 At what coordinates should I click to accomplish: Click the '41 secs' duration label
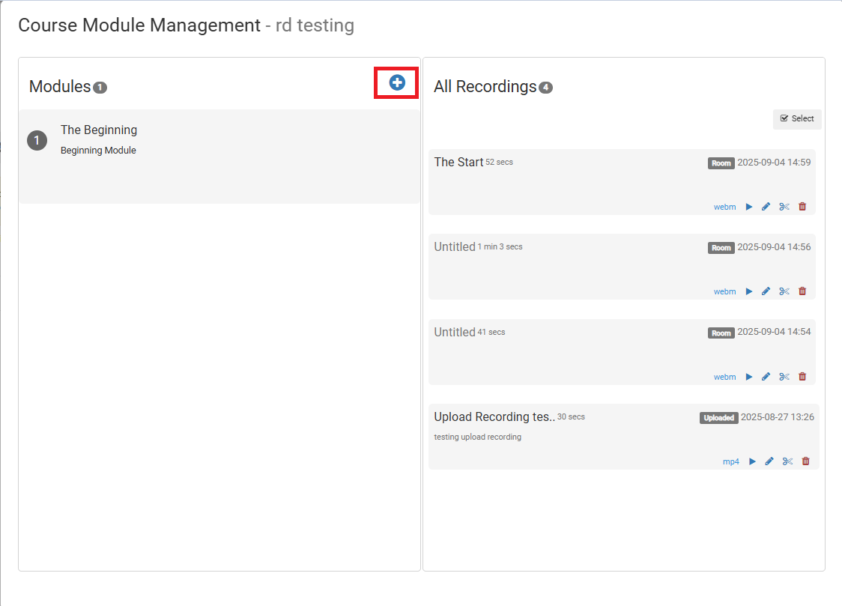491,333
